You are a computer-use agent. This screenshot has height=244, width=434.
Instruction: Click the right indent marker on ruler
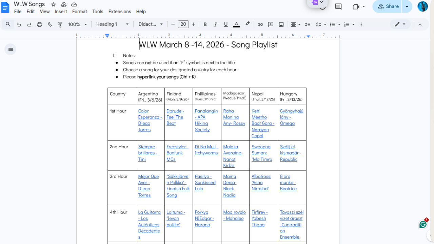tap(308, 36)
